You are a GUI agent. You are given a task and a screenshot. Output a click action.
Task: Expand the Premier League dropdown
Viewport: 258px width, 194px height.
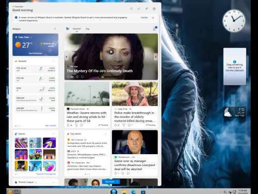36,182
